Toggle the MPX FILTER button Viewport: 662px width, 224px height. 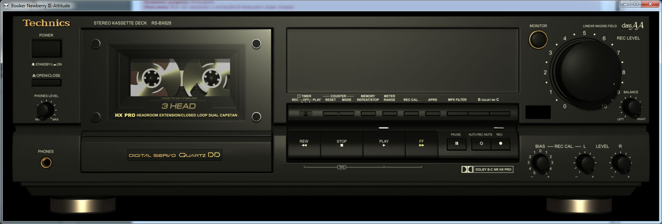[458, 114]
